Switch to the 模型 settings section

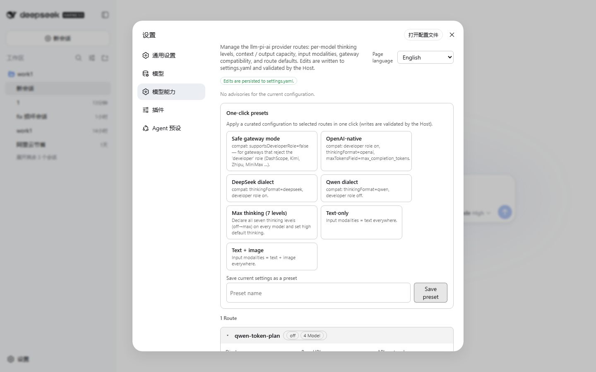[171, 74]
